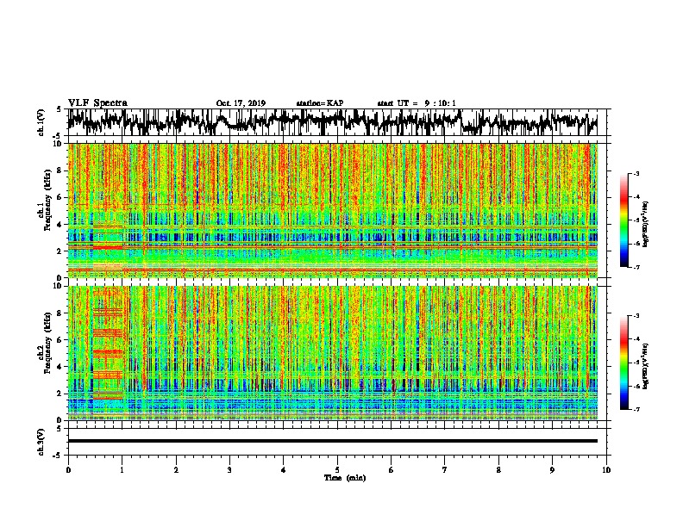Click the "VLF Spectra" title text
Screen dimensions: 683x527
(97, 103)
